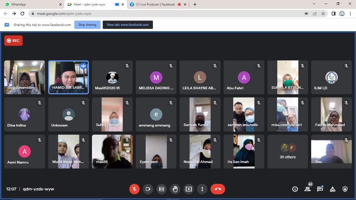
Task: Switch to the WhatsApp tab
Action: tap(32, 4)
